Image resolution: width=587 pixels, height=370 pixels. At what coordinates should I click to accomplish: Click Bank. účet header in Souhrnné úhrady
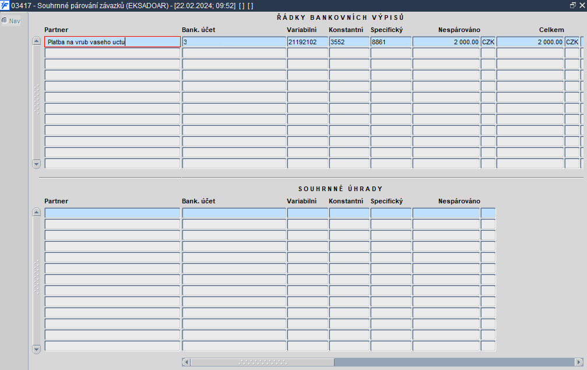coord(198,201)
